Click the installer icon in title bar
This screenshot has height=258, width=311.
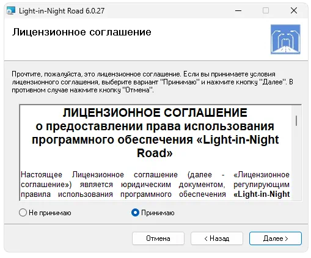click(11, 10)
